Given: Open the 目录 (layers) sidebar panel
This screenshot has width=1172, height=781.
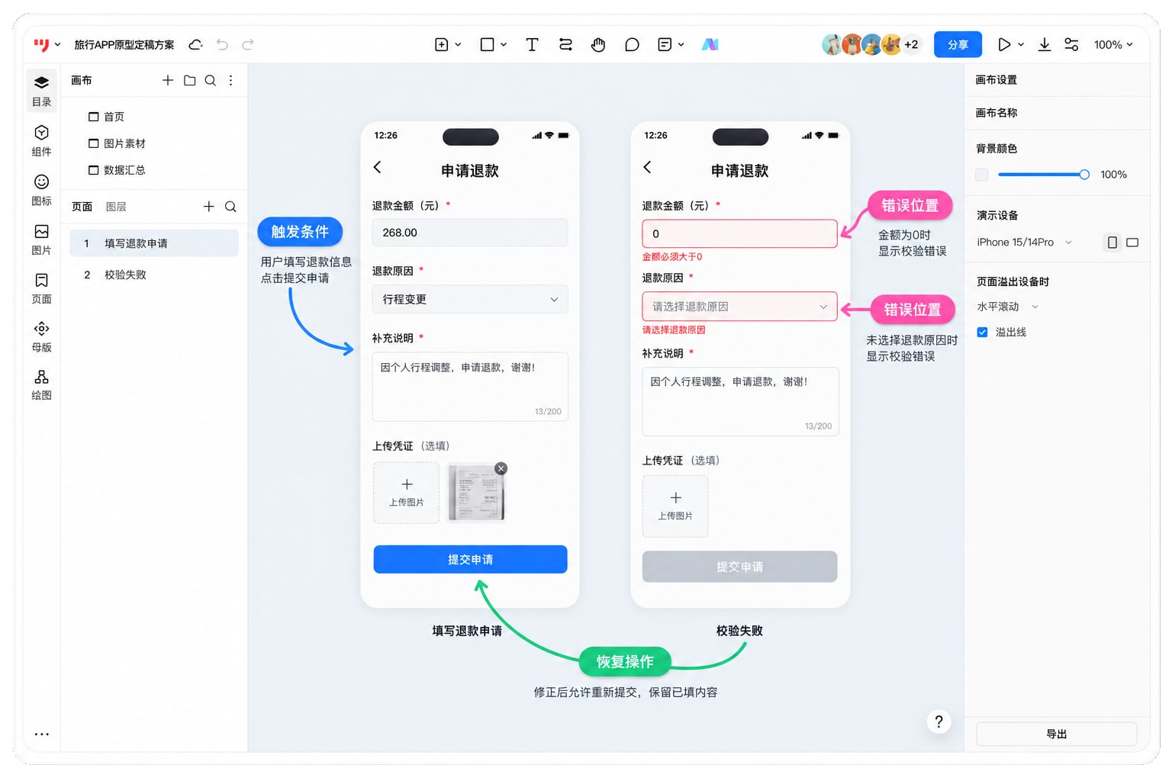Looking at the screenshot, I should point(41,90).
